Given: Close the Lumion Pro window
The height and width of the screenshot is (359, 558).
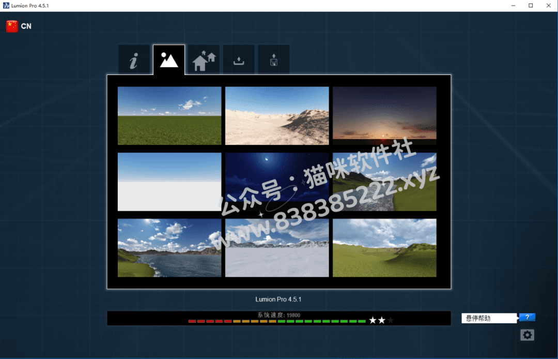Looking at the screenshot, I should 548,6.
